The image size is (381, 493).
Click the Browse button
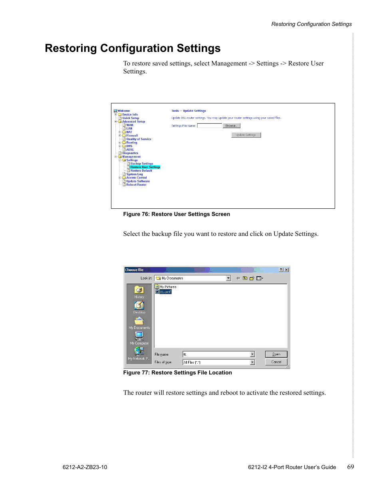point(231,126)
